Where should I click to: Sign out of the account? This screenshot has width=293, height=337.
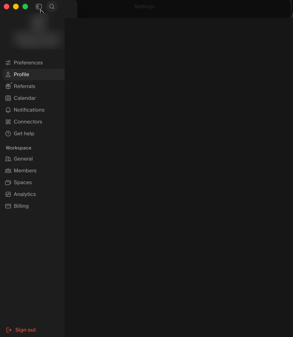[21, 330]
